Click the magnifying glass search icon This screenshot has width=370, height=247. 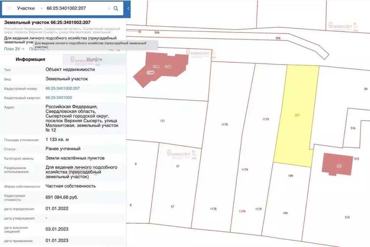click(x=116, y=8)
